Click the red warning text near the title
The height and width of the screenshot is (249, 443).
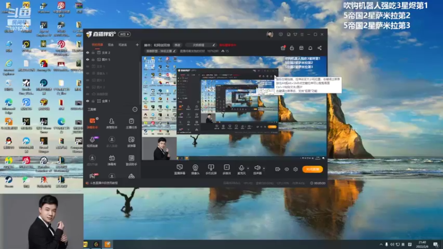pos(228,45)
